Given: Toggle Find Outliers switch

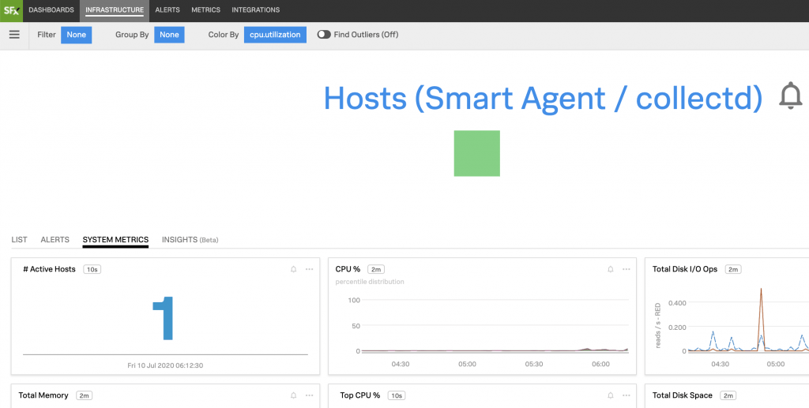Looking at the screenshot, I should pyautogui.click(x=324, y=35).
